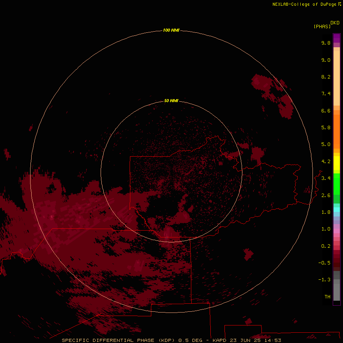Click the 3.4 value on the scale

coord(326,178)
